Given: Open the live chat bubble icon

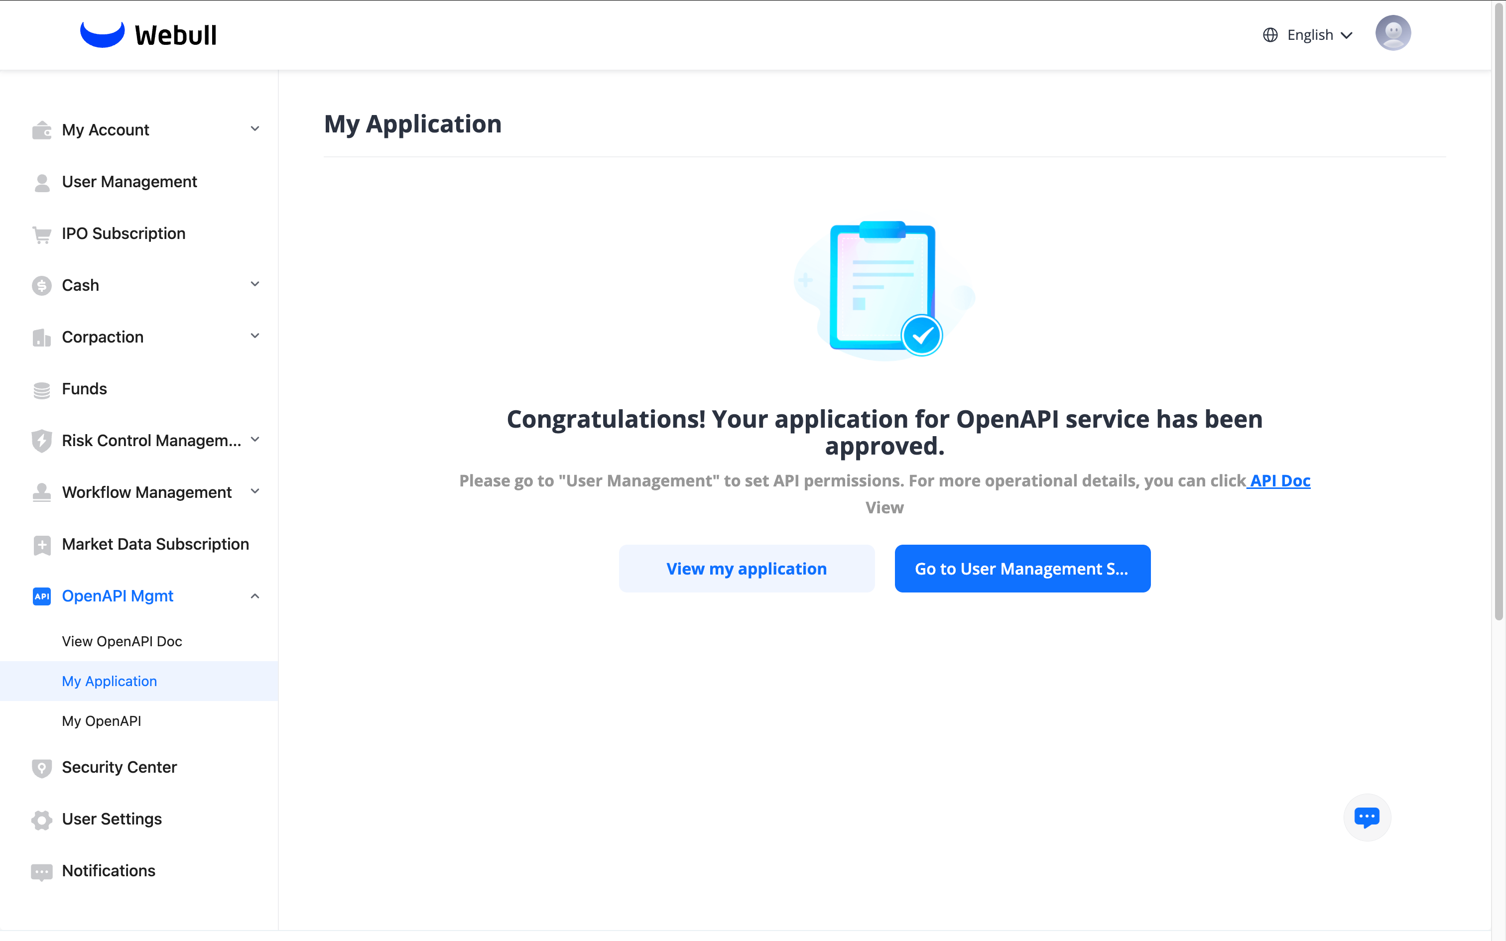Looking at the screenshot, I should (x=1367, y=817).
